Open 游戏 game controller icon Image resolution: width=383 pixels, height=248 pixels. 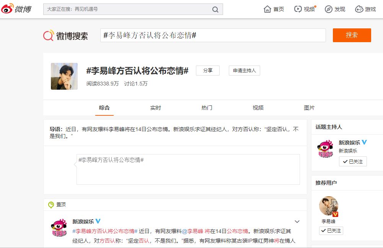[359, 9]
